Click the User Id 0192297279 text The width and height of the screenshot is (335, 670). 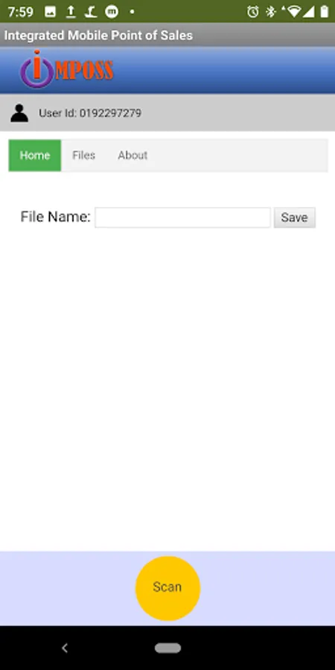(x=90, y=113)
